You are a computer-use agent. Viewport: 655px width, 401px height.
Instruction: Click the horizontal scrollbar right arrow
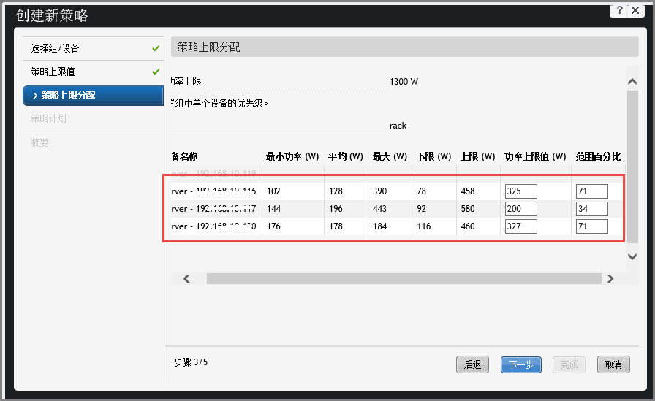pos(610,279)
